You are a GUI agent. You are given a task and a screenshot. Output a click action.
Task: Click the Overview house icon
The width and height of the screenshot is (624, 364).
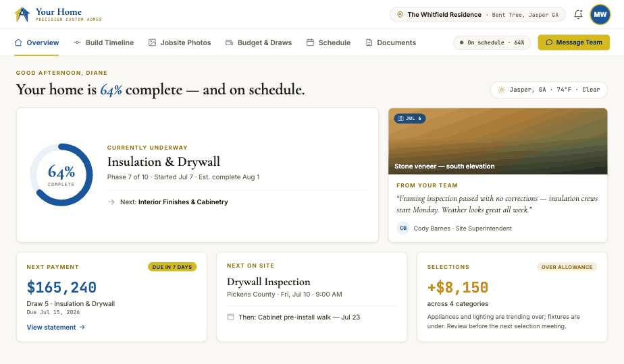tap(18, 42)
